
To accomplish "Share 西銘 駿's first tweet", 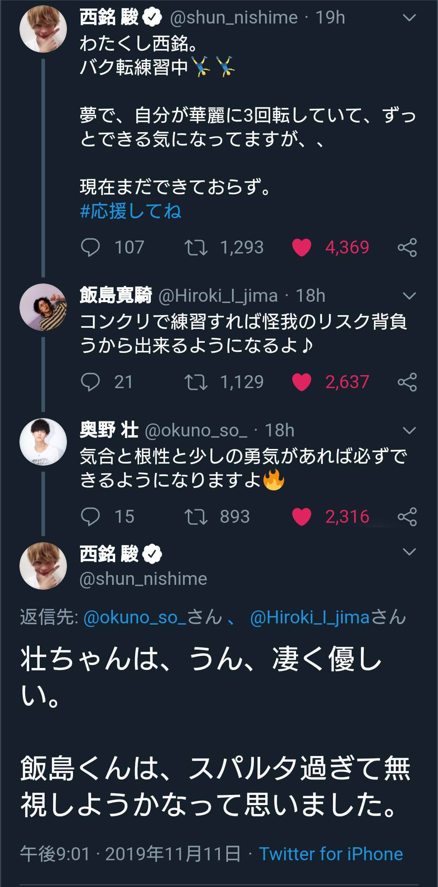I will [407, 247].
